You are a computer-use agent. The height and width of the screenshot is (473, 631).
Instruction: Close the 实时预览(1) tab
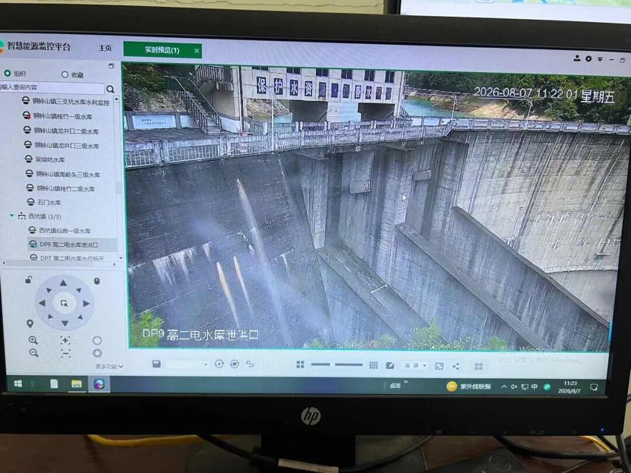coord(196,51)
